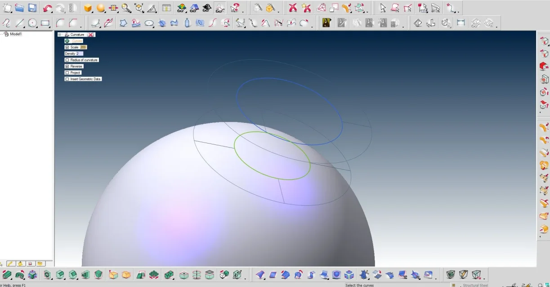Close the Curvature command with red X
This screenshot has height=287, width=550.
(91, 35)
